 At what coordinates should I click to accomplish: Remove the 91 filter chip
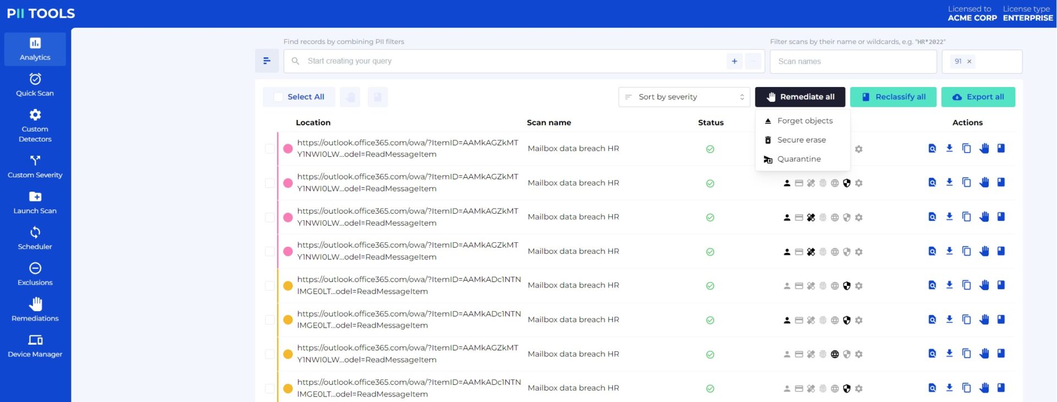point(969,61)
